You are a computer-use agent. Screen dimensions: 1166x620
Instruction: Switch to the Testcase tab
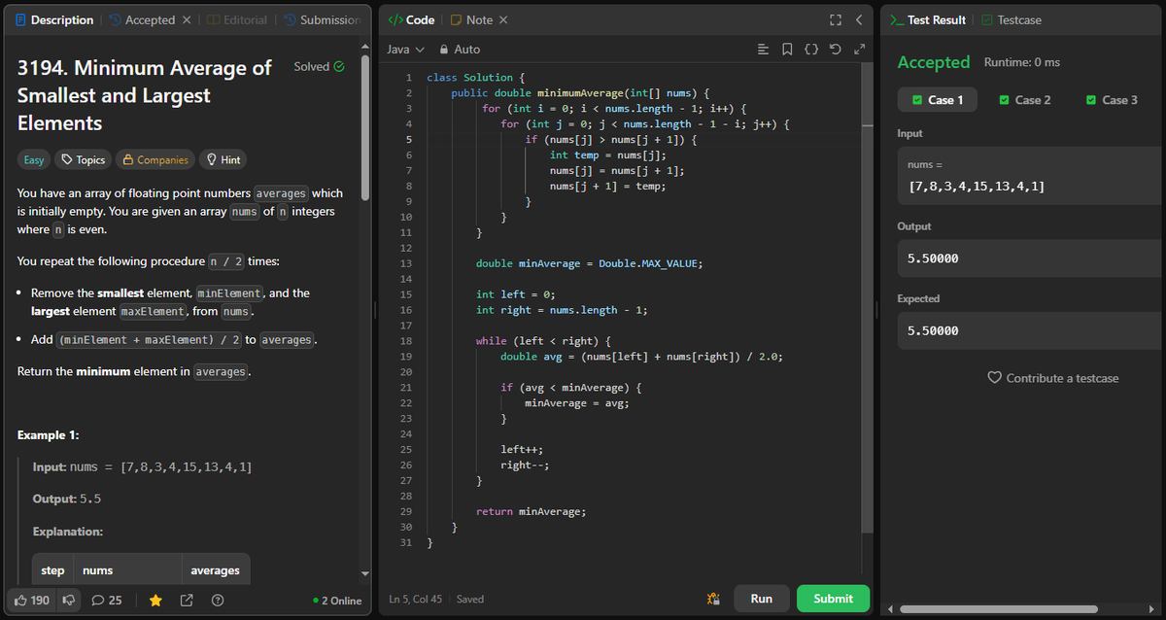coord(1018,18)
